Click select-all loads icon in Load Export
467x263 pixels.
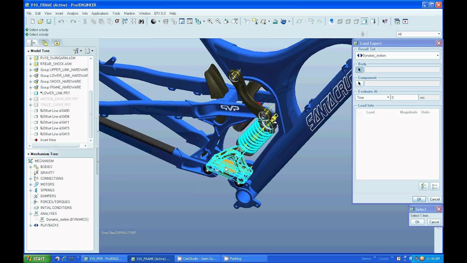tap(423, 186)
